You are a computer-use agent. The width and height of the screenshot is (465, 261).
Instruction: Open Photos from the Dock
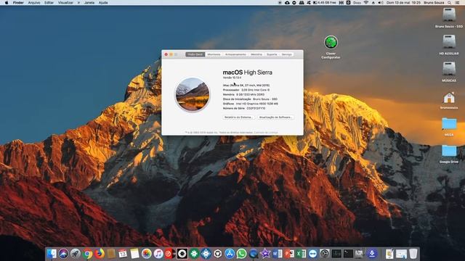click(x=146, y=254)
